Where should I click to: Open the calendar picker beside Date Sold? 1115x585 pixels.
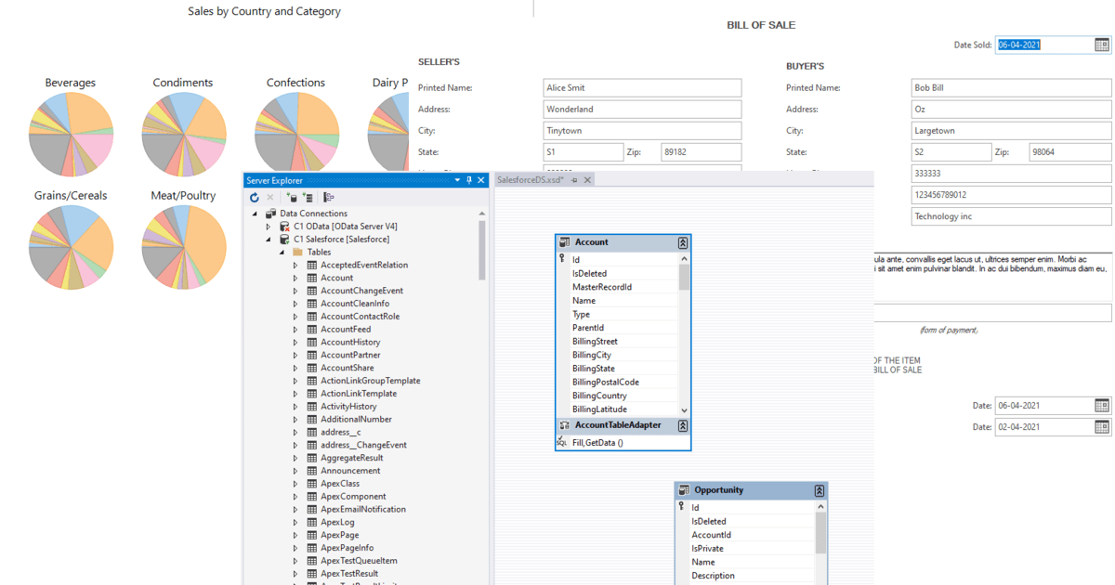pyautogui.click(x=1101, y=44)
